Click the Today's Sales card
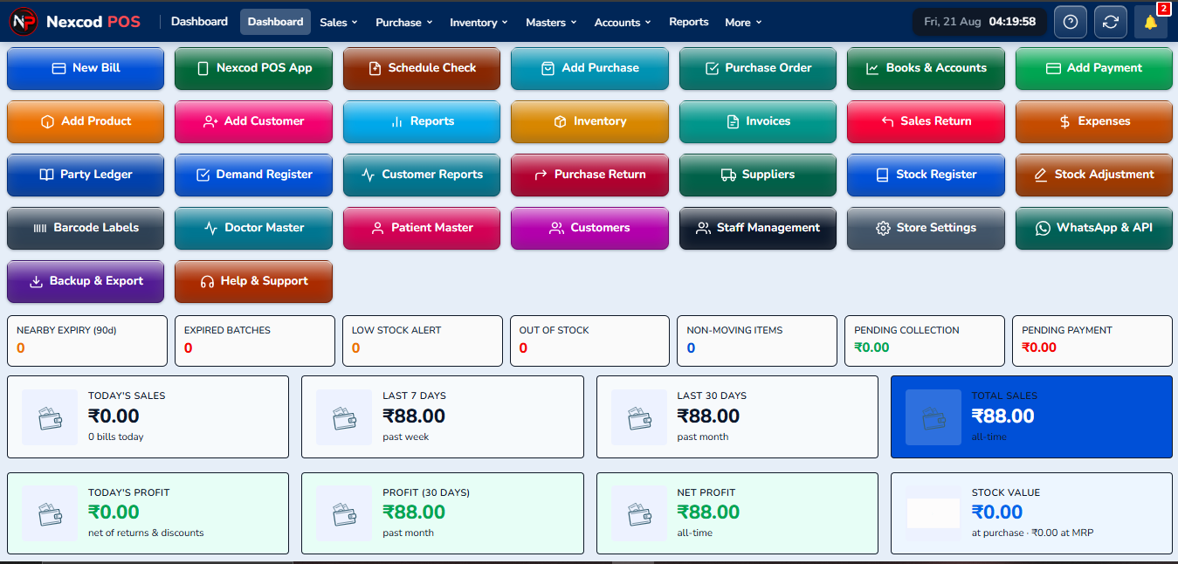Image resolution: width=1178 pixels, height=564 pixels. pyautogui.click(x=148, y=417)
